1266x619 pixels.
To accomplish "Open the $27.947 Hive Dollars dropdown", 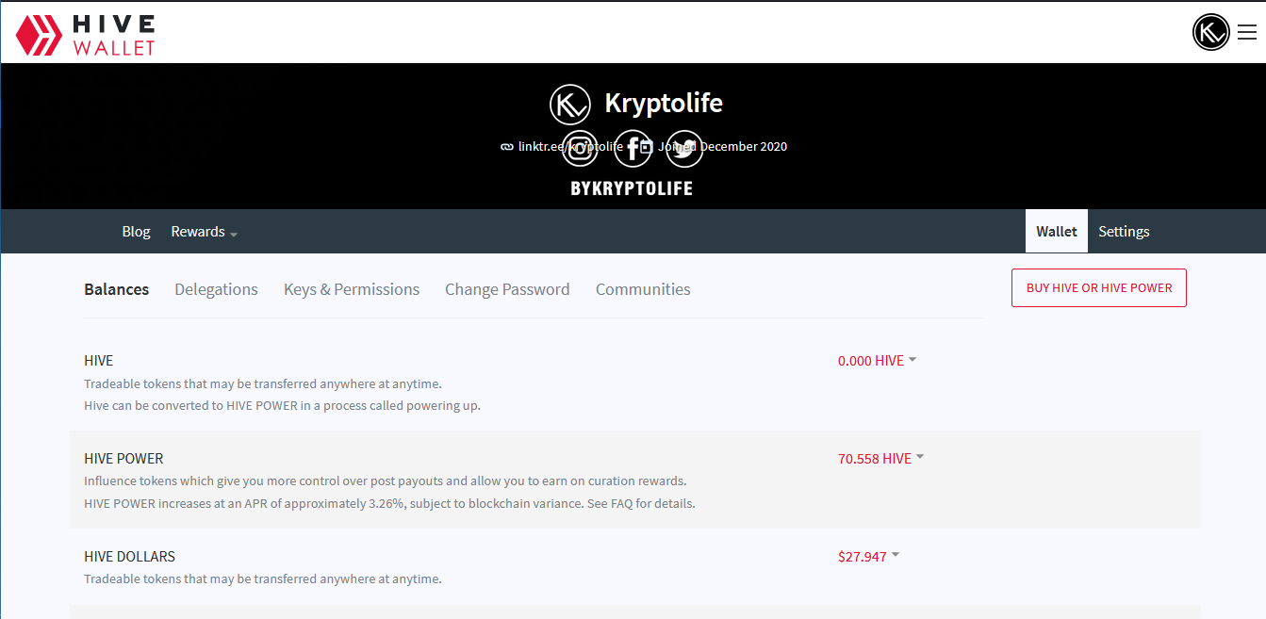I will point(868,557).
